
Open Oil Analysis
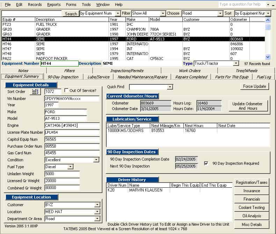(252, 216)
